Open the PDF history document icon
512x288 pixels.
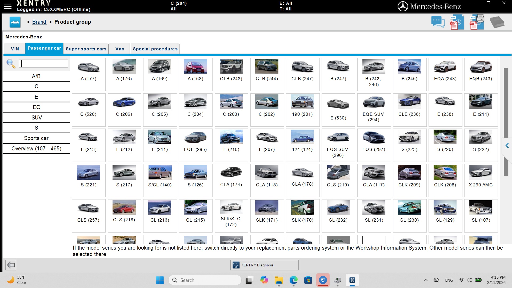click(457, 22)
